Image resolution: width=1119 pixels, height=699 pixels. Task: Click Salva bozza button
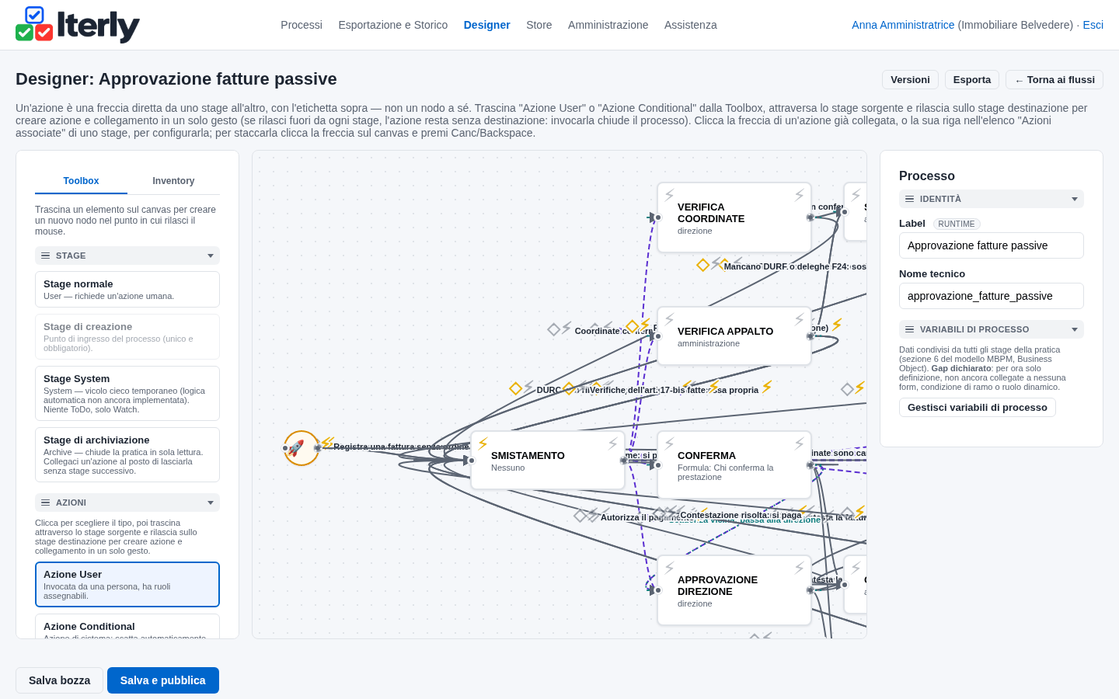pyautogui.click(x=59, y=680)
